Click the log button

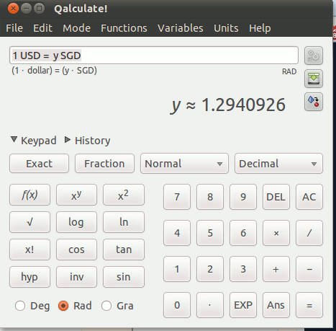pos(76,222)
